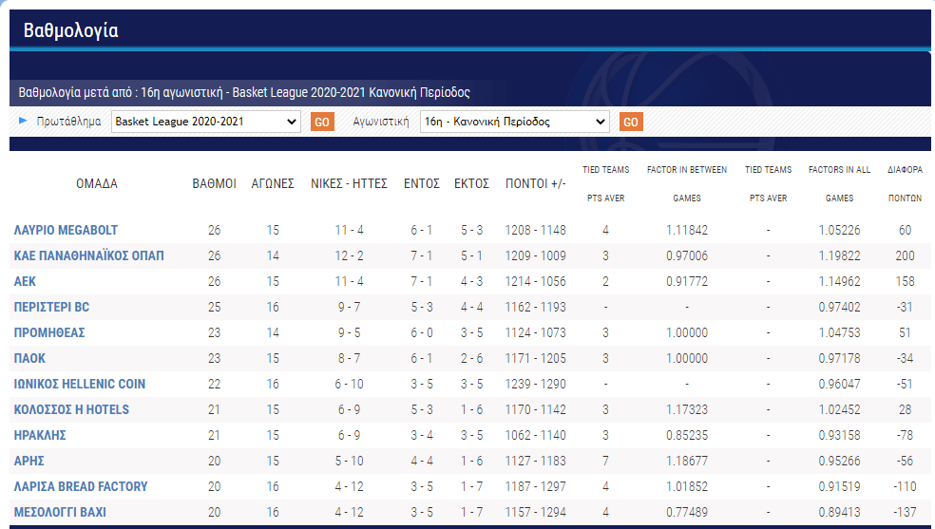935x529 pixels.
Task: Open ΚΟΛΟΣΣΟΣ H HOTELS team link
Action: point(72,409)
